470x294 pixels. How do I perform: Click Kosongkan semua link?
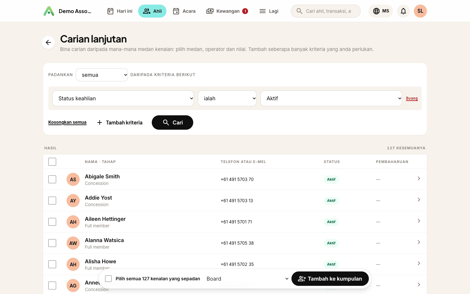point(67,122)
